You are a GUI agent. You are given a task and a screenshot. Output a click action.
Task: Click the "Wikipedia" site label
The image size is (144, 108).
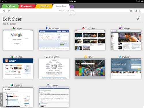[x=54, y=57]
